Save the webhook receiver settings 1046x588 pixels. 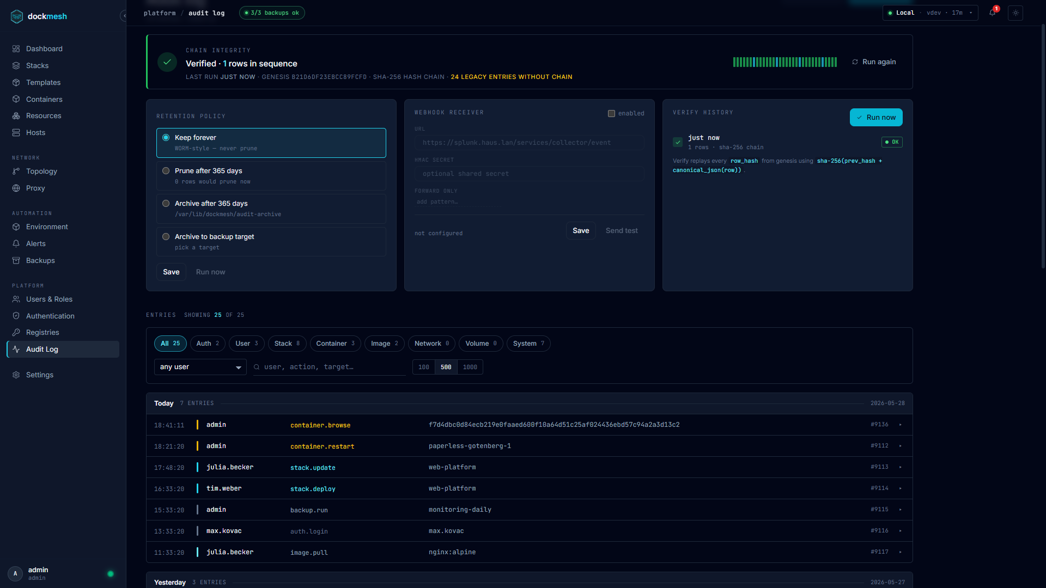(x=581, y=231)
